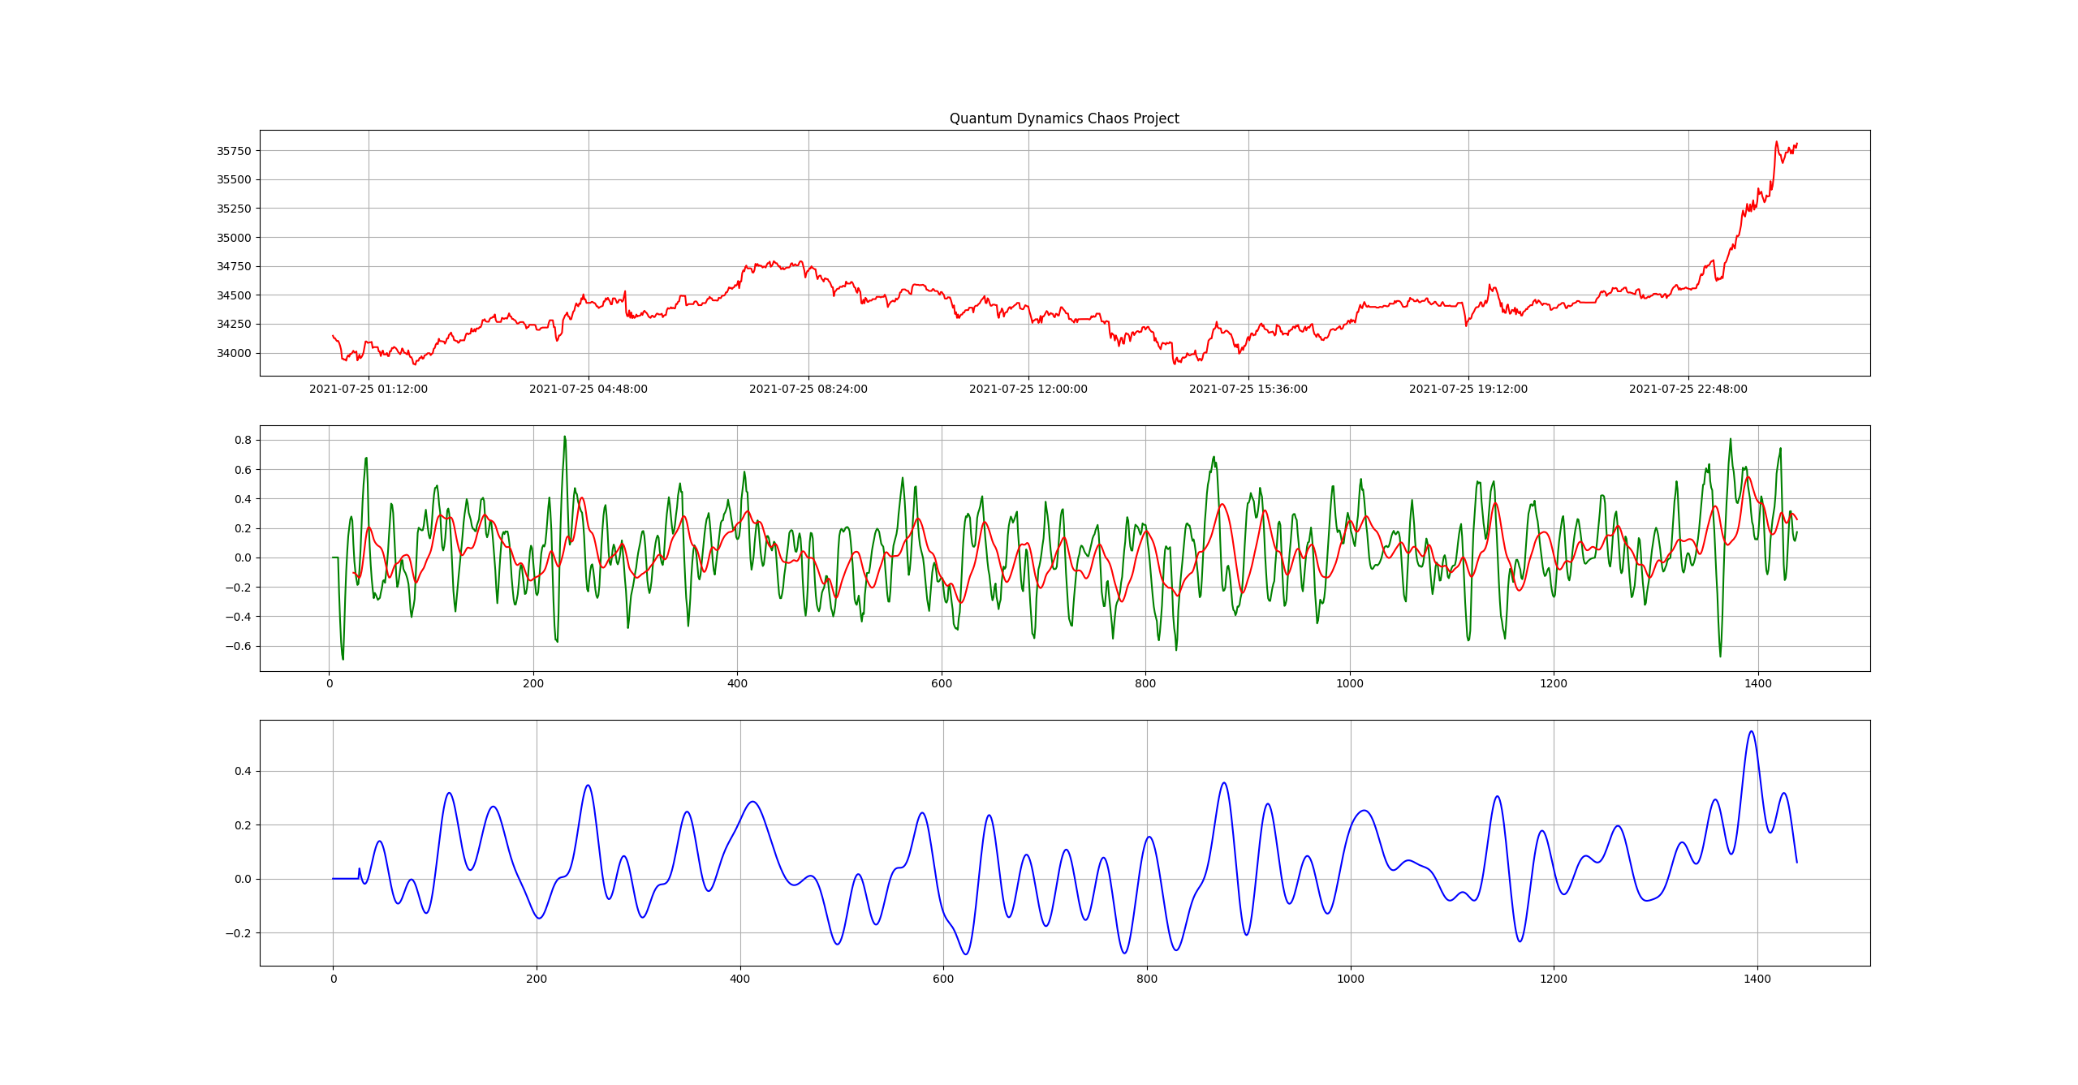This screenshot has width=2078, height=1085.
Task: Click the −0.2 y-axis label on blue chart
Action: pos(238,933)
